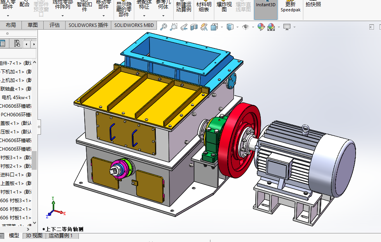Click 装配体特征 Assembly Features tool

144,4
